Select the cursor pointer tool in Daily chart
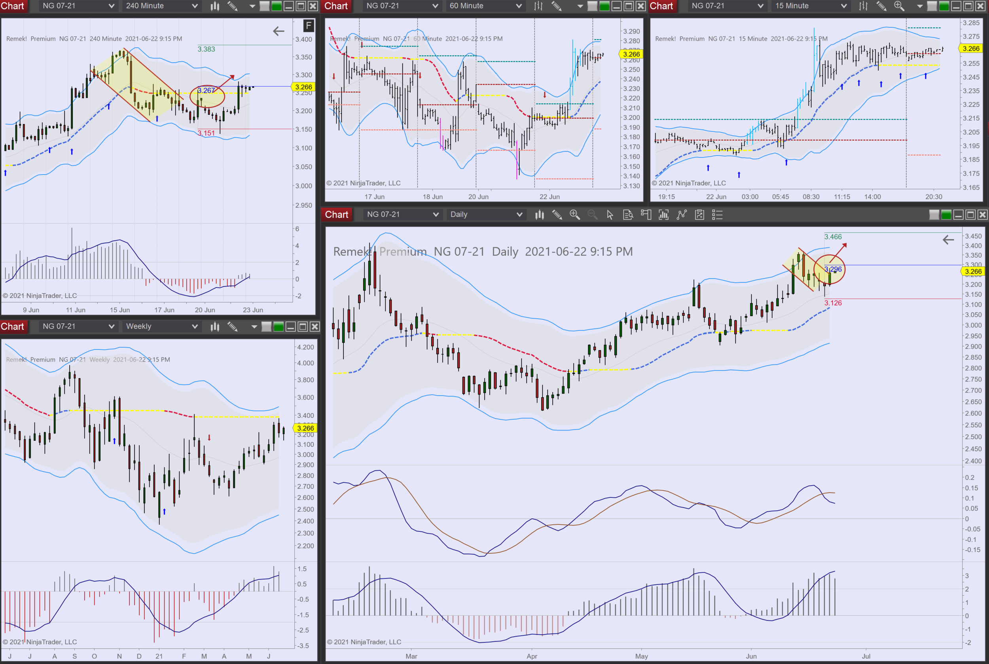989x664 pixels. pos(610,215)
